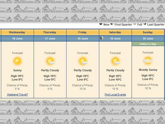Click the Father's Day banner
Viewport: 165px width, 124px height.
[148, 44]
